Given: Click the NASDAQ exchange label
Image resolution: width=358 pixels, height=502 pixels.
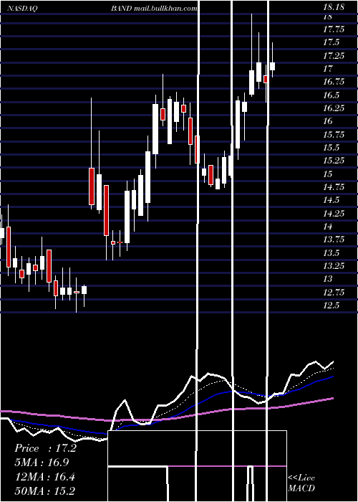Looking at the screenshot, I should (x=22, y=9).
